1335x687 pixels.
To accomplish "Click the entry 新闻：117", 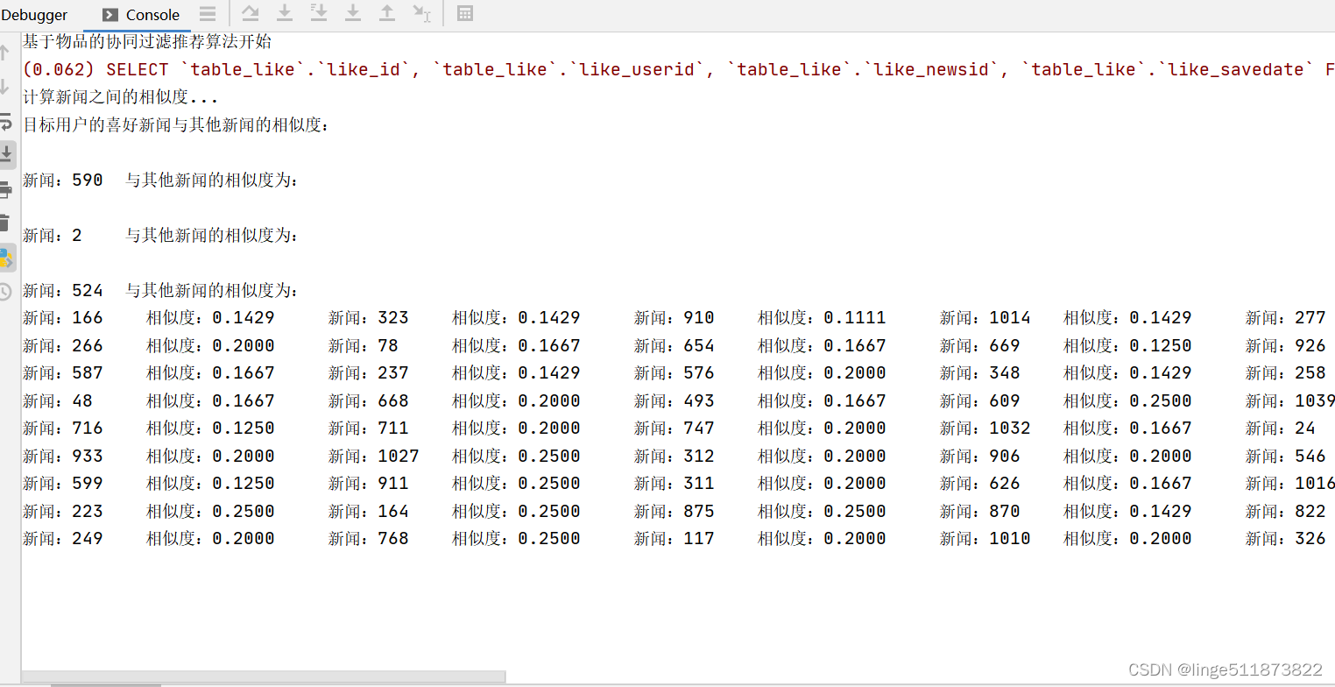I will [x=675, y=538].
